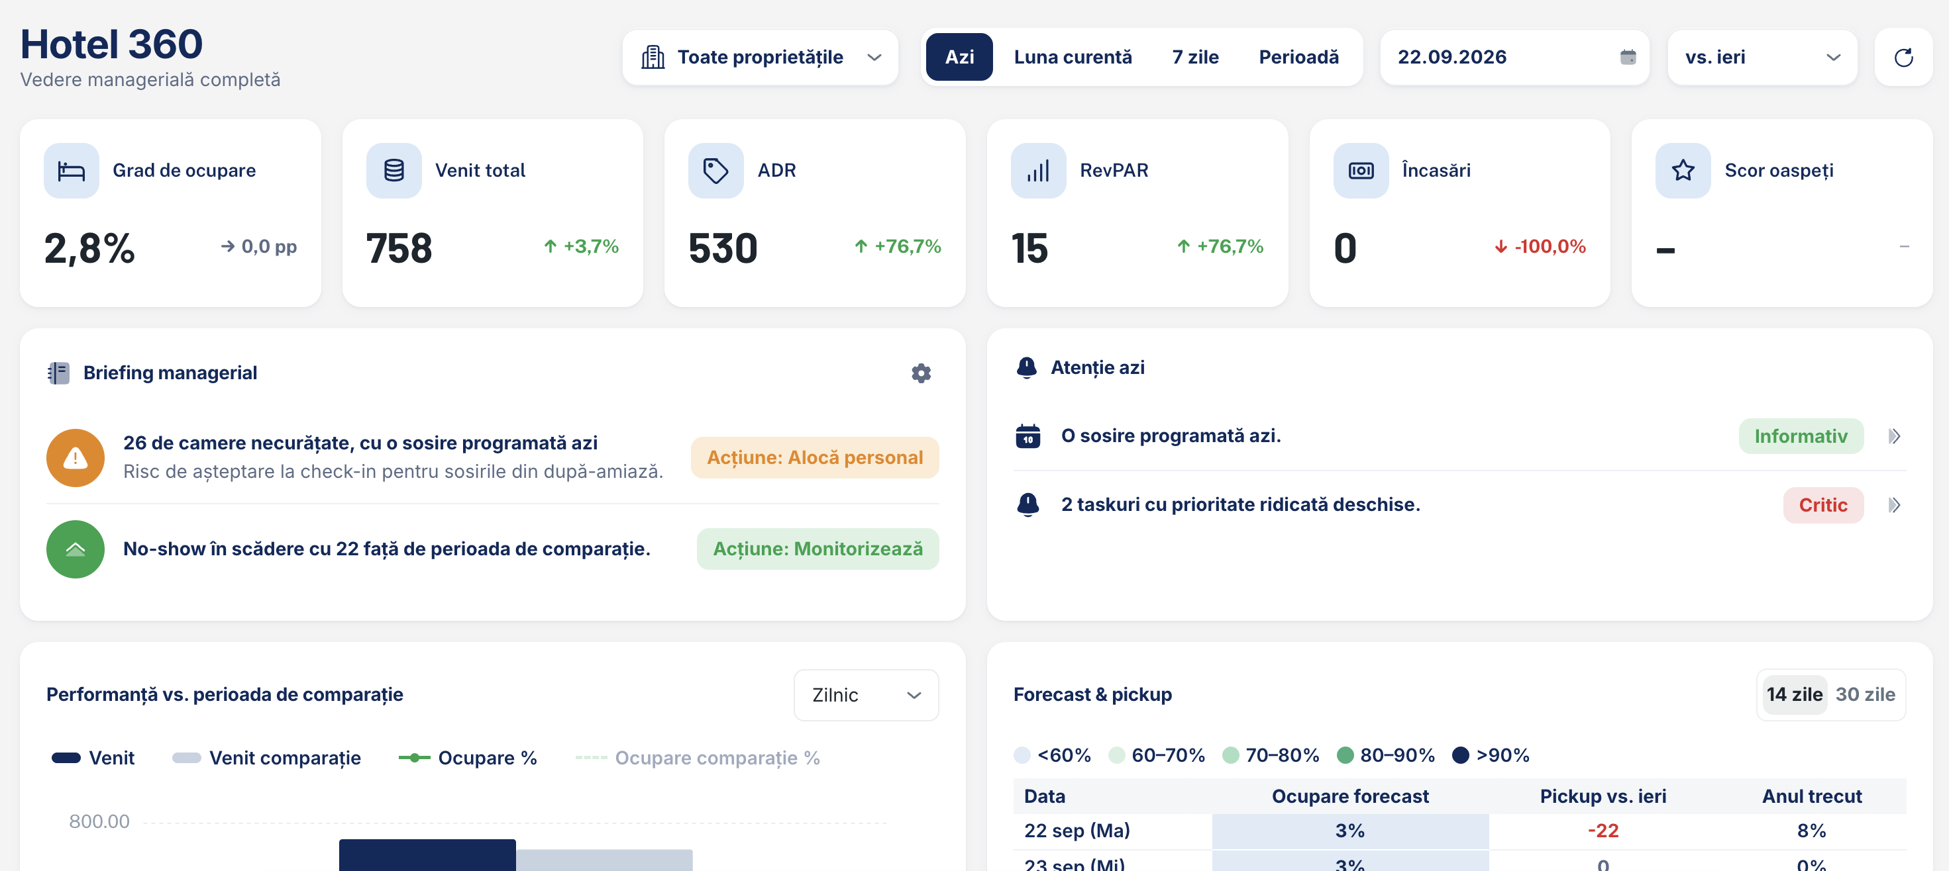This screenshot has width=1949, height=871.
Task: Click the green up-chevron no-show icon
Action: [x=75, y=549]
